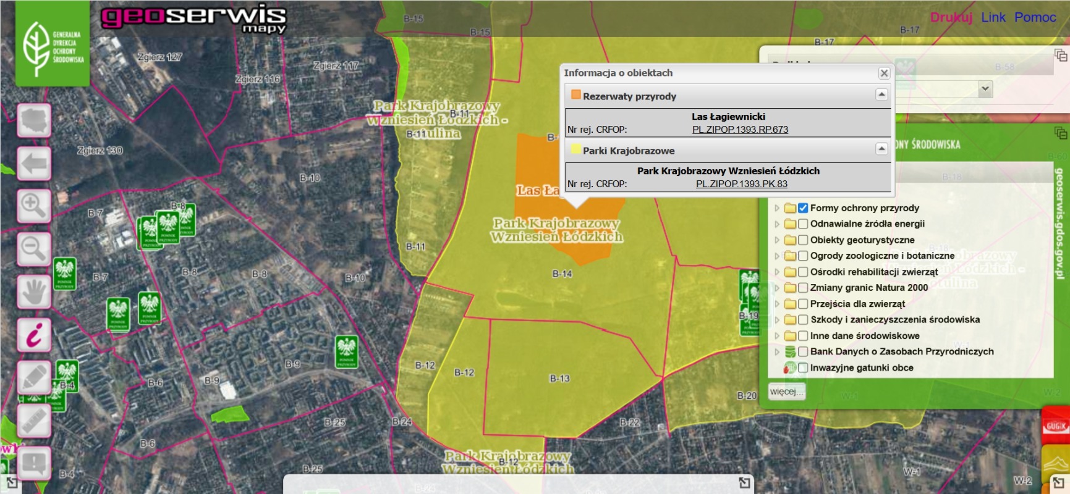Open link PL.ZIPOP.1393.PK.83

pos(742,184)
